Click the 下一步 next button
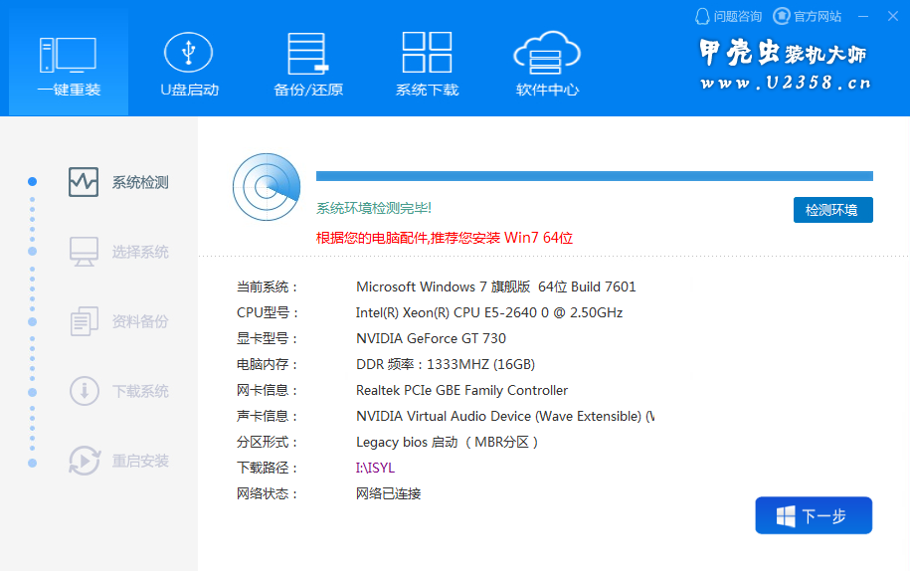Screen dimensions: 910x571 813,515
